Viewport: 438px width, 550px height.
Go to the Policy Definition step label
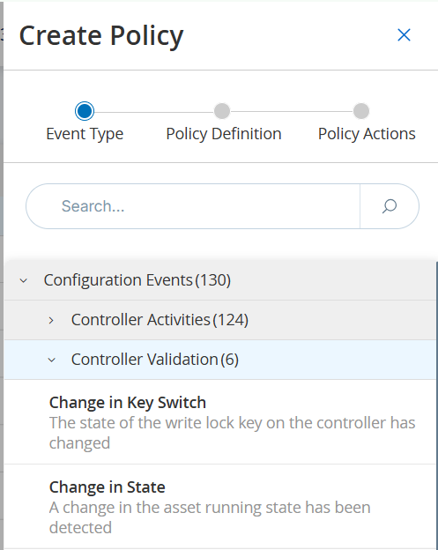224,134
